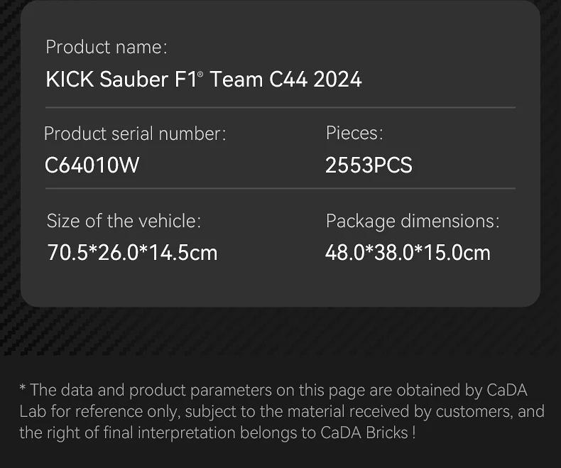Screen dimensions: 561x468
Task: Click the registered trademark symbol after F1
Action: [200, 73]
